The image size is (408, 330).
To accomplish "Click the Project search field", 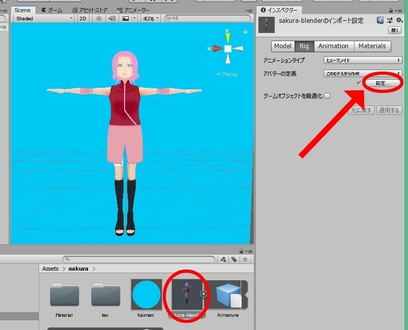I will pyautogui.click(x=139, y=259).
